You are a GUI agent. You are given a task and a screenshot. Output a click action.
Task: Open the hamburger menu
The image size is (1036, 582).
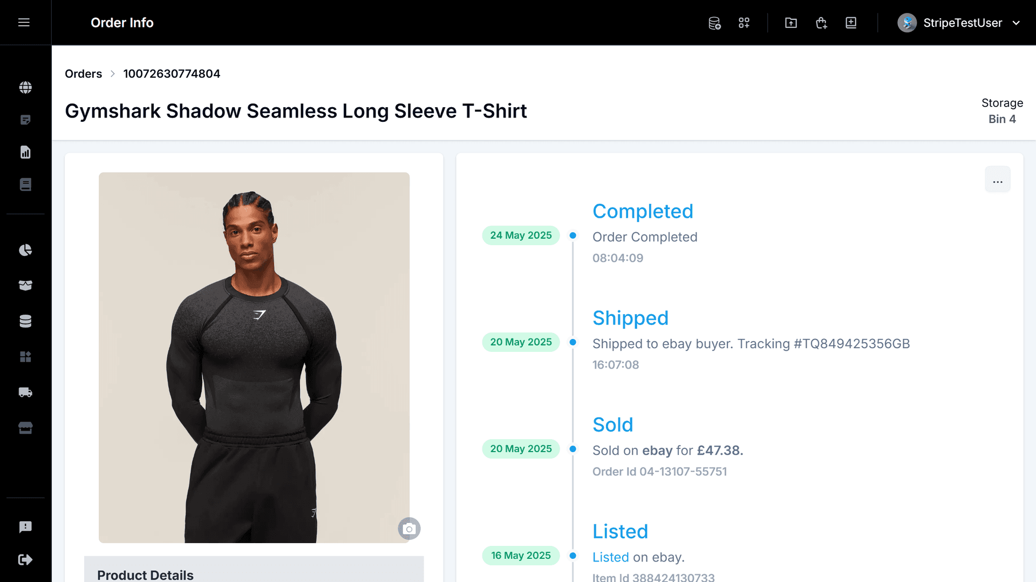coord(24,23)
